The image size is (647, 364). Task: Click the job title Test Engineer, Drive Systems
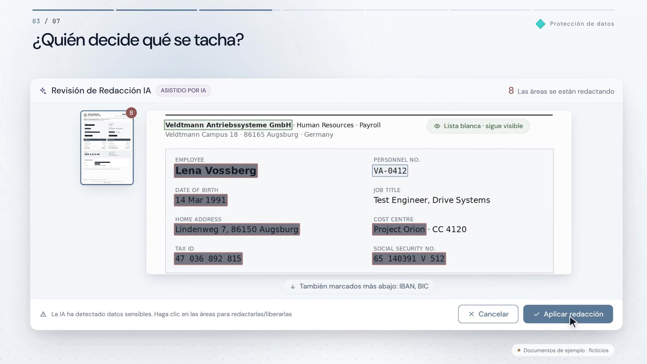[431, 200]
